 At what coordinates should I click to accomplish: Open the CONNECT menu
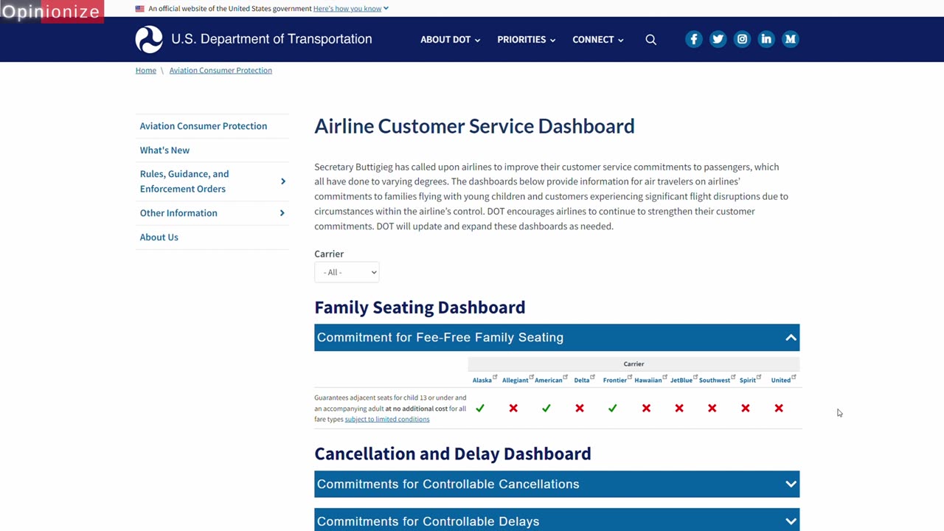[597, 40]
